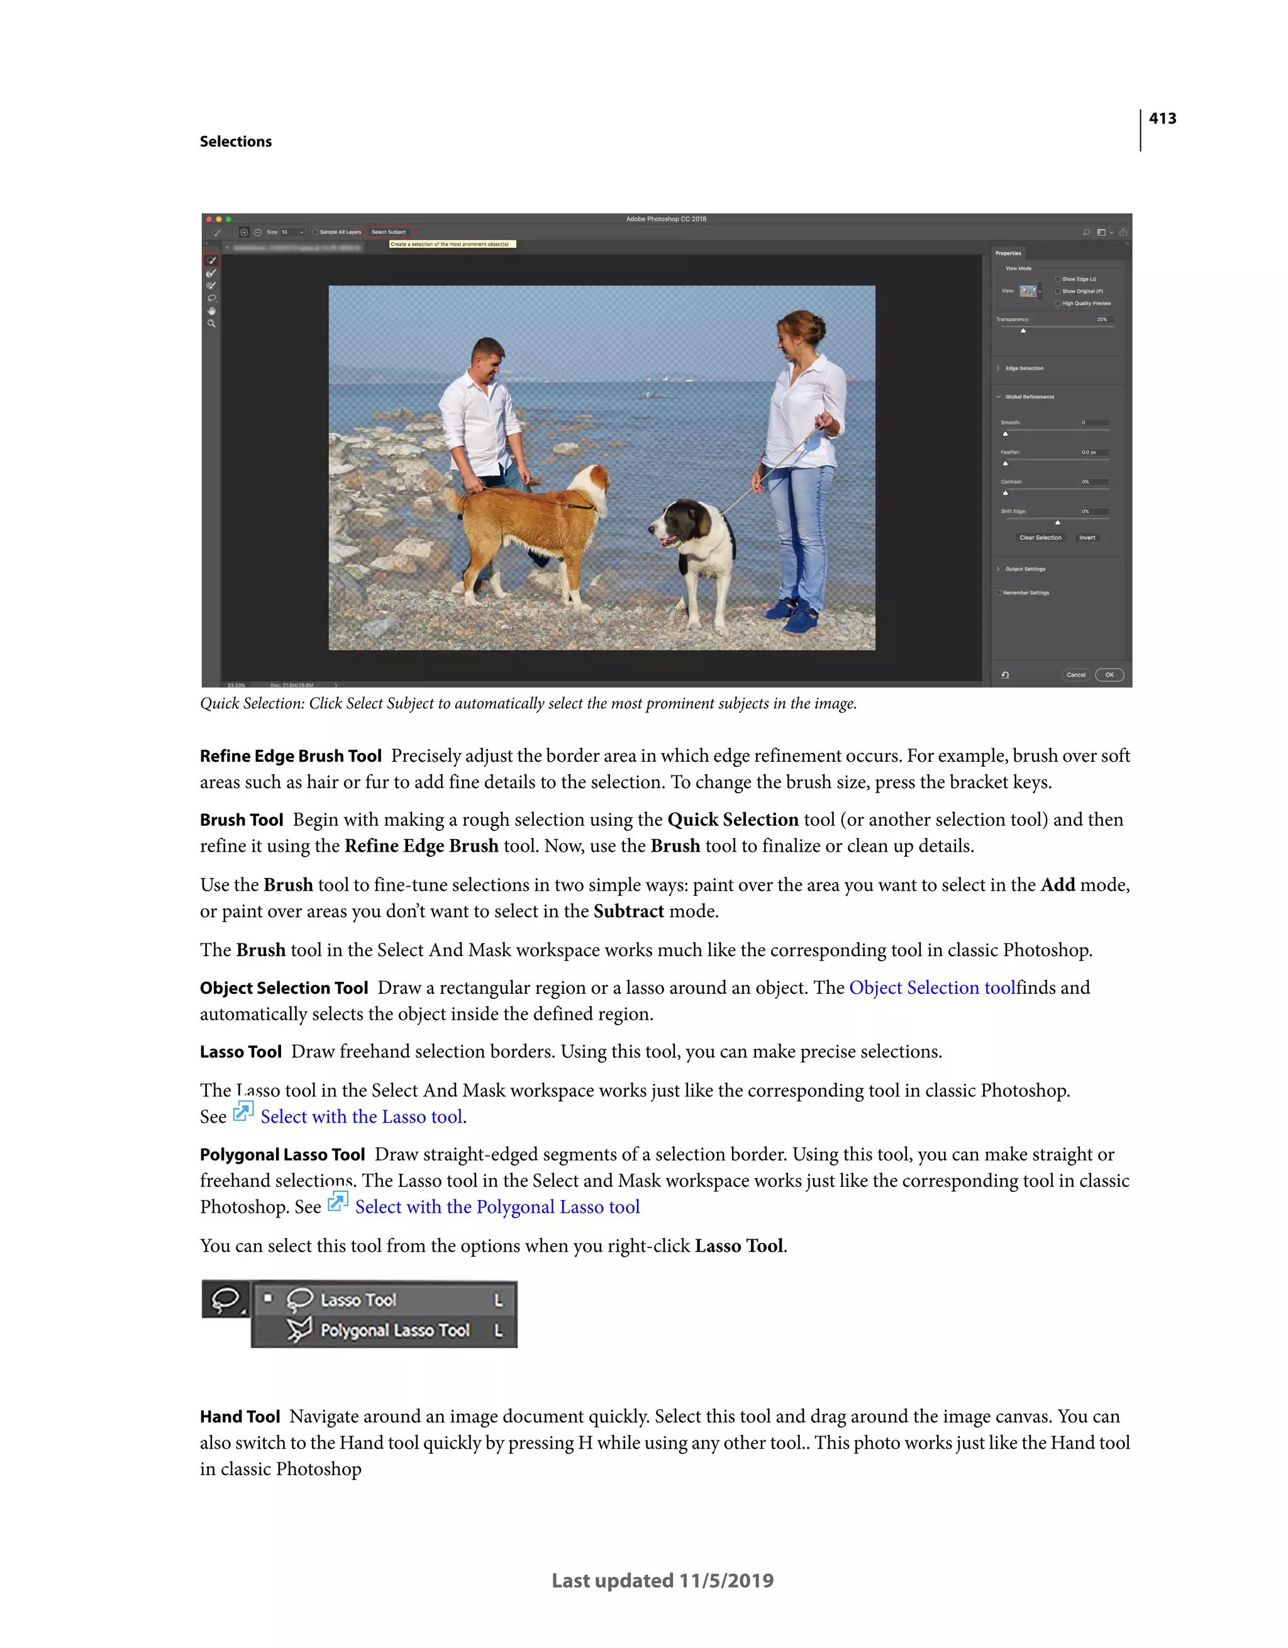Open the View mode thumbnail dropdown
The width and height of the screenshot is (1288, 1648).
click(x=1040, y=291)
